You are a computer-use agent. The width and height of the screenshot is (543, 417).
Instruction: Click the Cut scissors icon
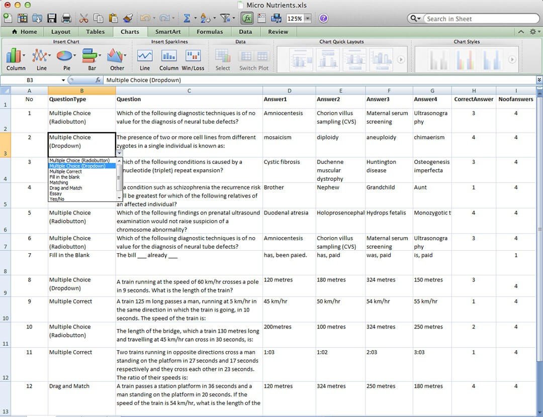pyautogui.click(x=83, y=18)
